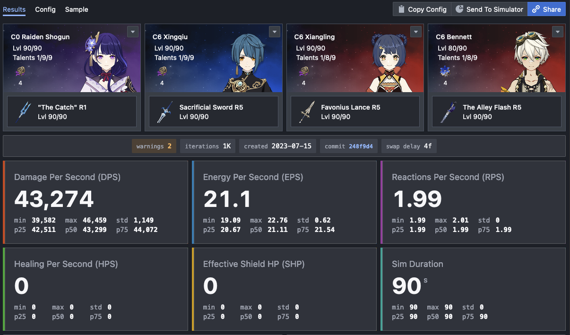Screen dimensions: 570x335
Task: Click Xingqiu's artifact set icon
Action: [162, 72]
